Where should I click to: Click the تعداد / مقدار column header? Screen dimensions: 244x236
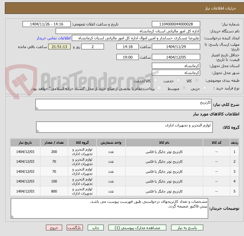(x=54, y=142)
